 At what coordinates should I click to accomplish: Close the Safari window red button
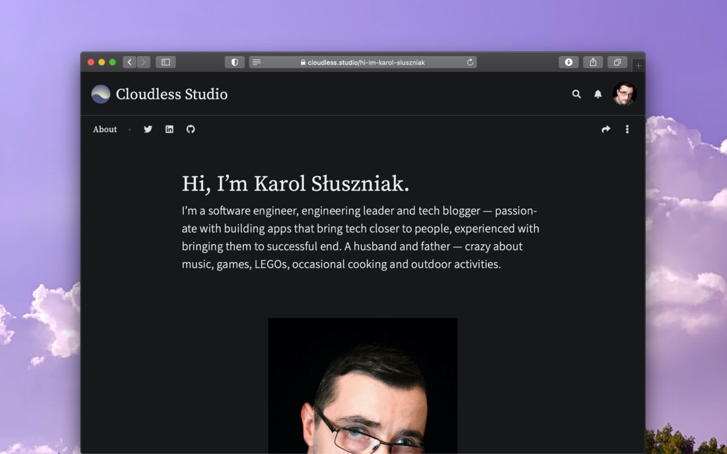pyautogui.click(x=91, y=62)
